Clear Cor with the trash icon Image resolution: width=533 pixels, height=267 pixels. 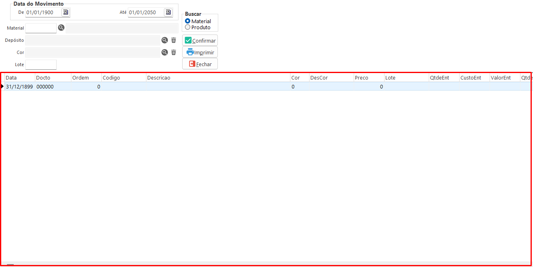(174, 52)
